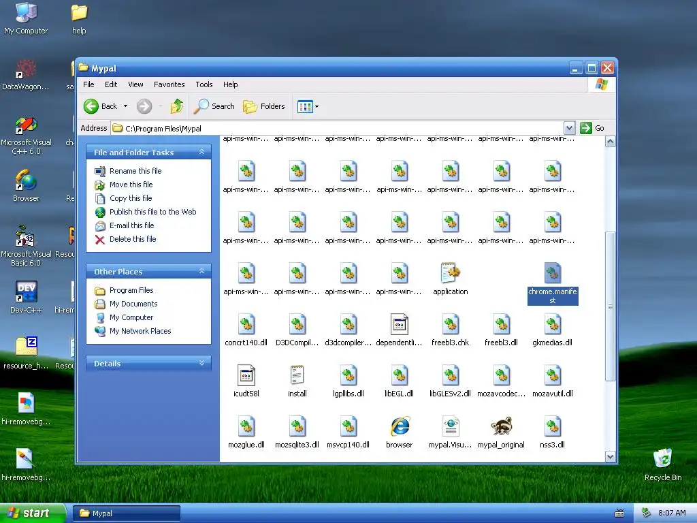
Task: Select the libGLESv2.dll file icon
Action: tap(451, 376)
